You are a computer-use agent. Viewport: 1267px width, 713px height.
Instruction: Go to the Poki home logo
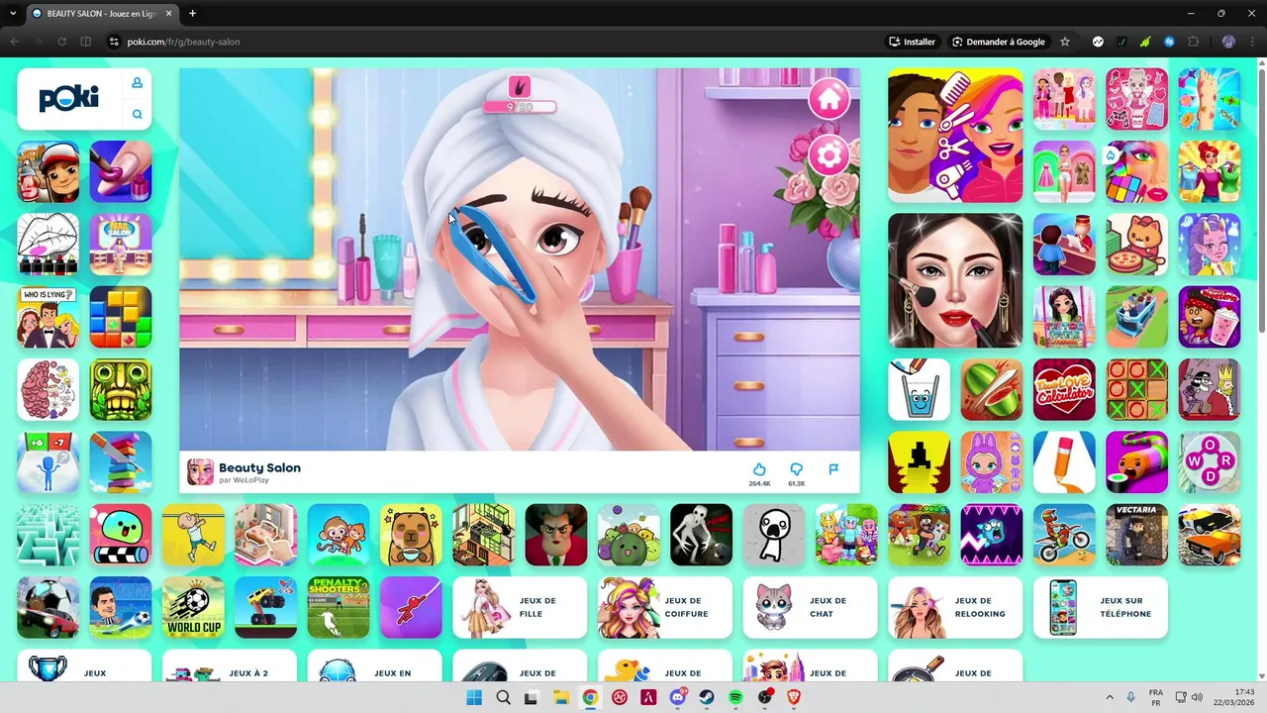(x=69, y=99)
